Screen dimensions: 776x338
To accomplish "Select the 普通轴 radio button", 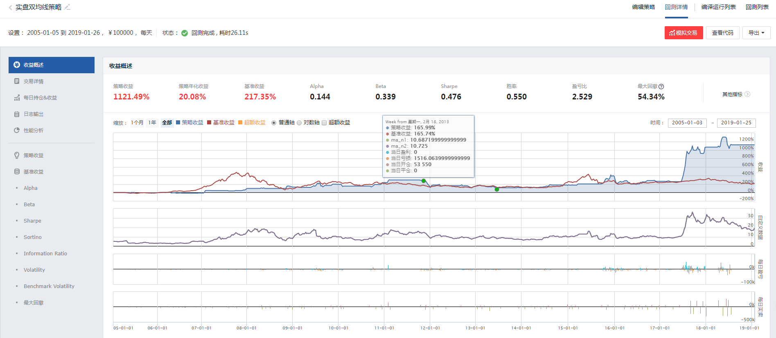I will pos(274,123).
